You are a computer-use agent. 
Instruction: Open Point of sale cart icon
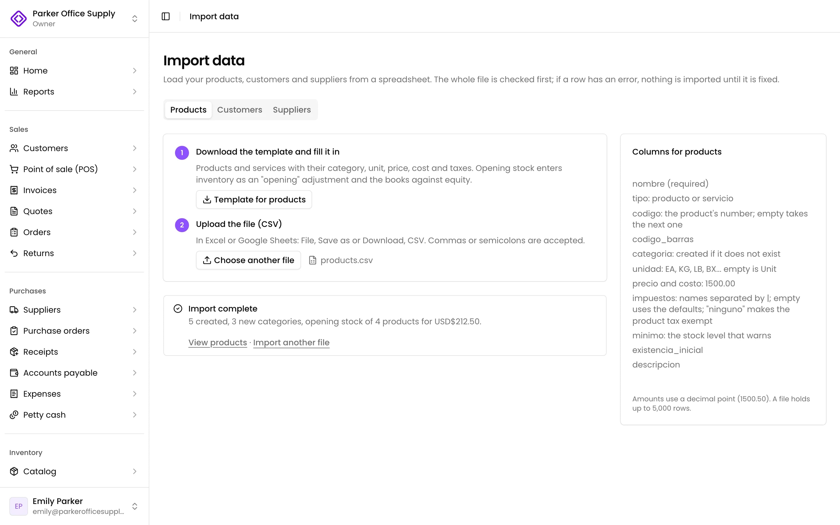point(14,169)
